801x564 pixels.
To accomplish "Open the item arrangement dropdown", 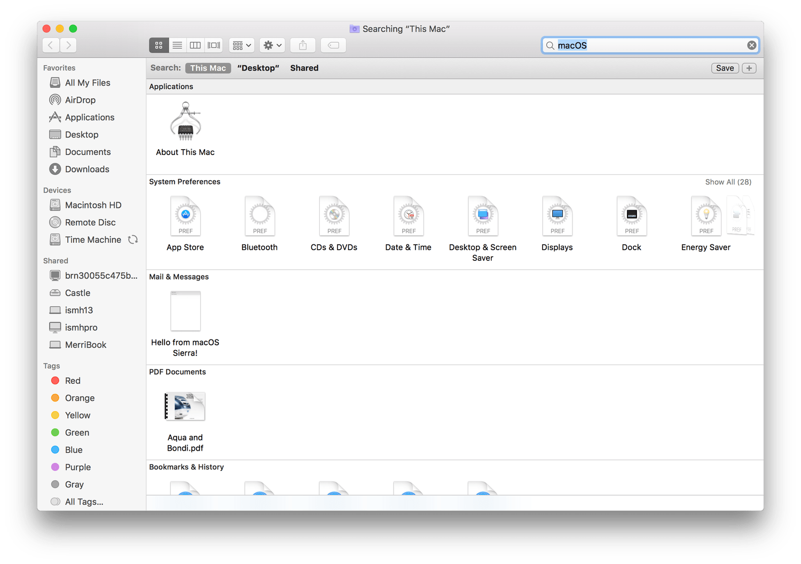I will [241, 45].
